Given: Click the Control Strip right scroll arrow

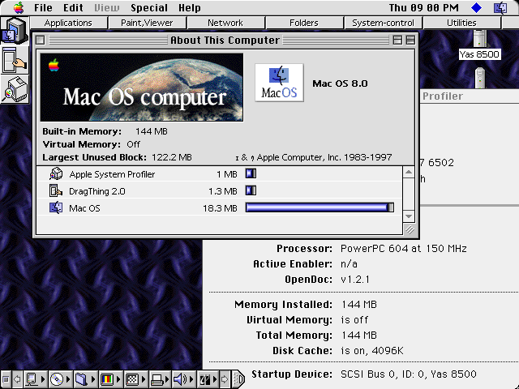Looking at the screenshot, I should pos(225,379).
